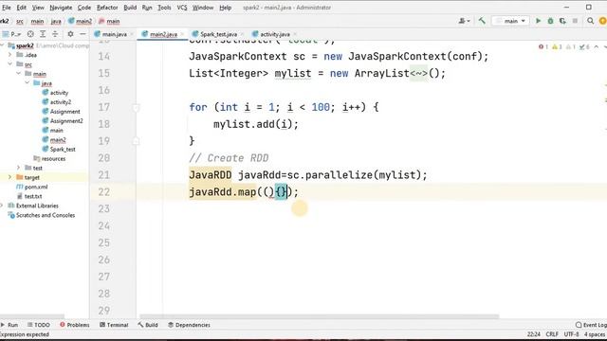Run the main configuration with green play
Image resolution: width=607 pixels, height=341 pixels.
tap(538, 21)
